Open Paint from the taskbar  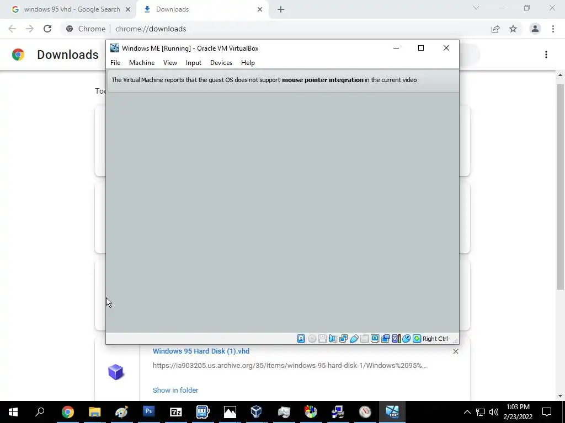(x=121, y=412)
